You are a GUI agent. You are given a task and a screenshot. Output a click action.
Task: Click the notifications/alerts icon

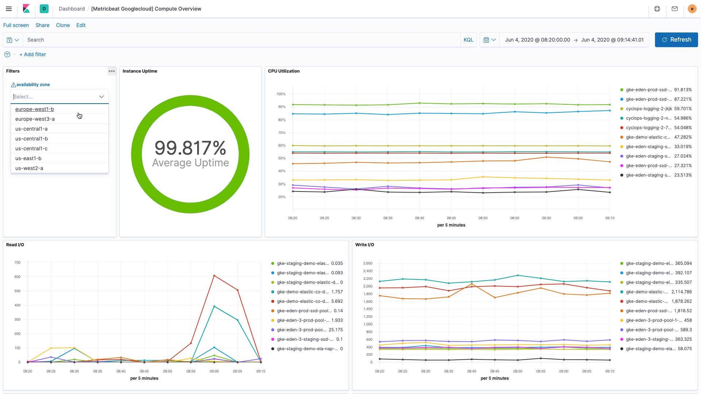click(674, 9)
